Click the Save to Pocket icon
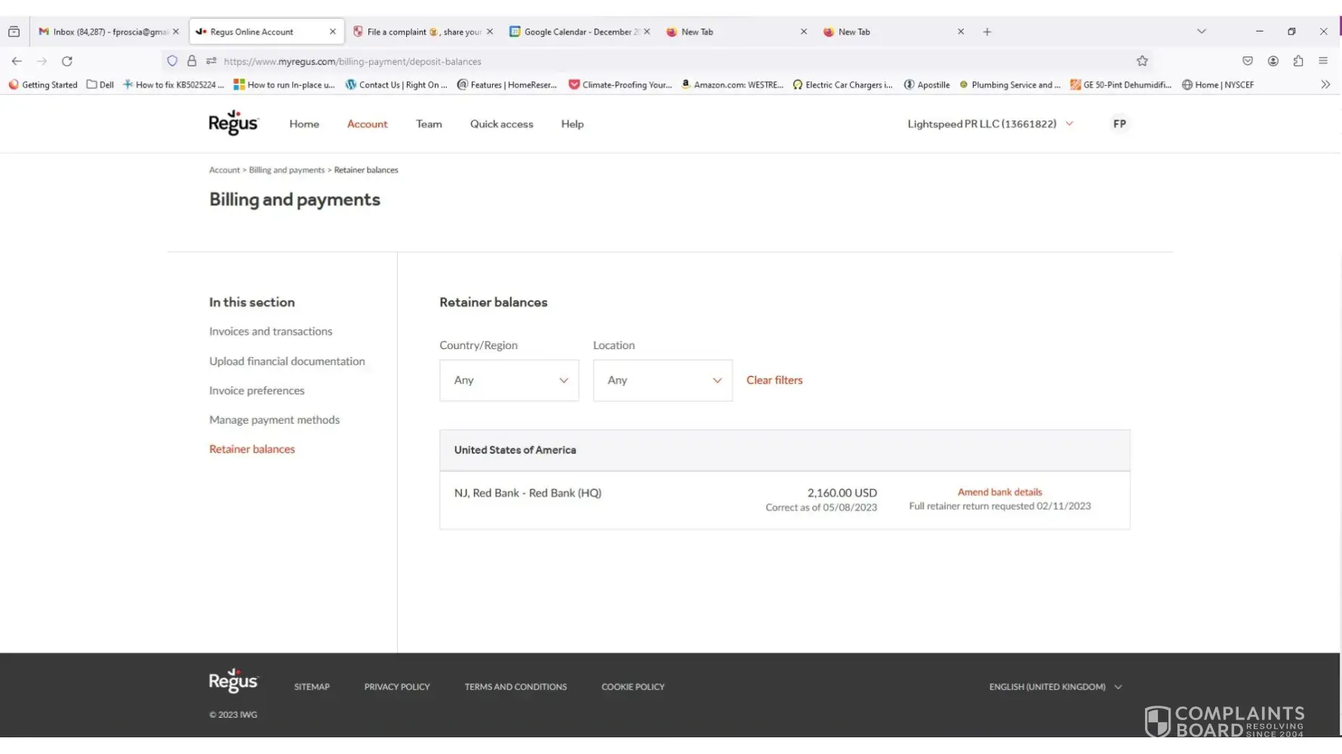The height and width of the screenshot is (754, 1342). pos(1247,61)
